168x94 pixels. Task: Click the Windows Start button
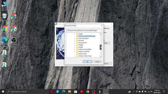[x=3, y=92]
